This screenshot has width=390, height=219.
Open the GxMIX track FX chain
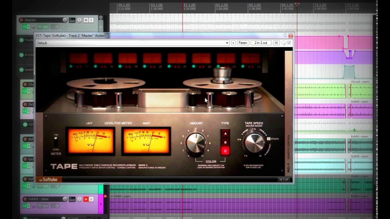point(25,166)
